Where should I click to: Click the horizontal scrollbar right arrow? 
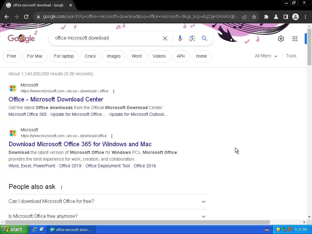point(304,222)
